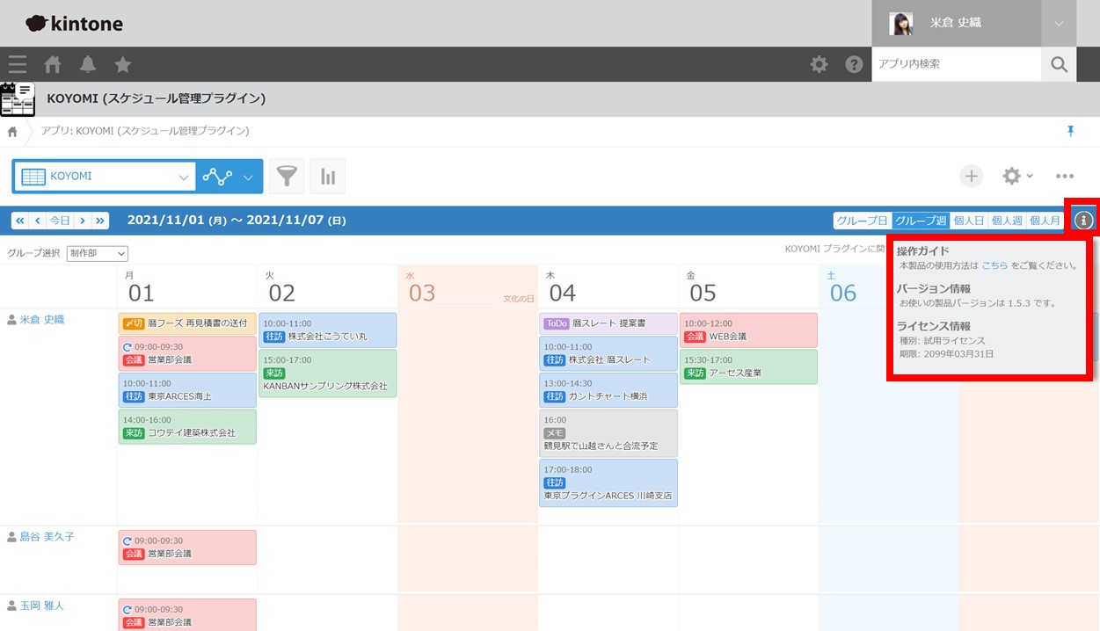The width and height of the screenshot is (1100, 631).
Task: Open the グループ選択 制作部 dropdown
Action: click(98, 254)
